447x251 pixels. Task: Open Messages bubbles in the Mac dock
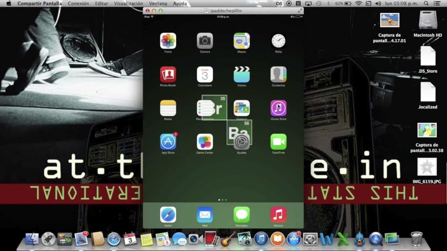179,239
